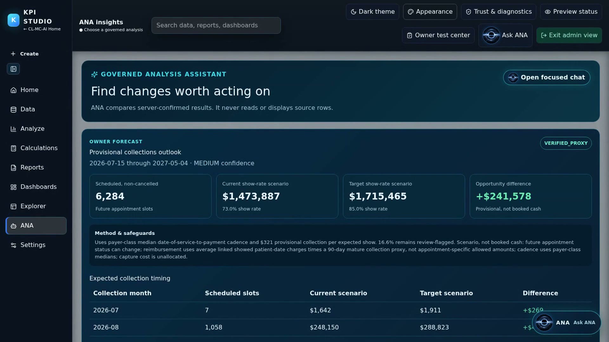Click the 2026-07 collection month row
The height and width of the screenshot is (342, 609).
(x=340, y=310)
